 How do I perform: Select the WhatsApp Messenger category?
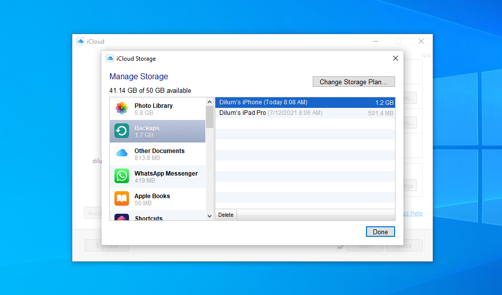pyautogui.click(x=158, y=176)
